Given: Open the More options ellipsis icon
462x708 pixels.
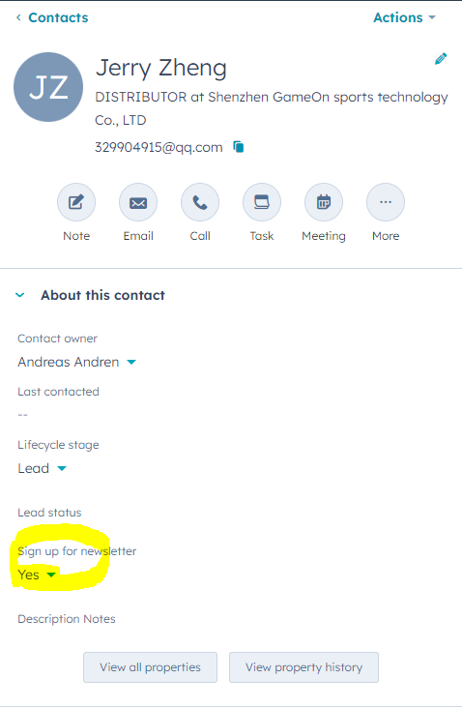Looking at the screenshot, I should pyautogui.click(x=386, y=202).
